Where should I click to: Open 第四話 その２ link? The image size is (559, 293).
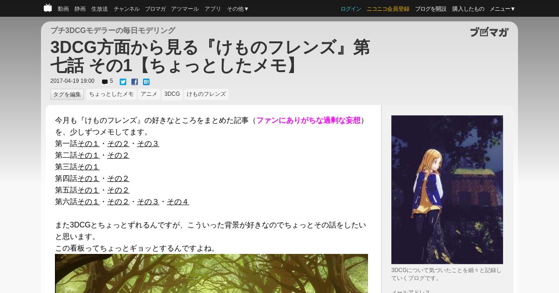pyautogui.click(x=118, y=179)
